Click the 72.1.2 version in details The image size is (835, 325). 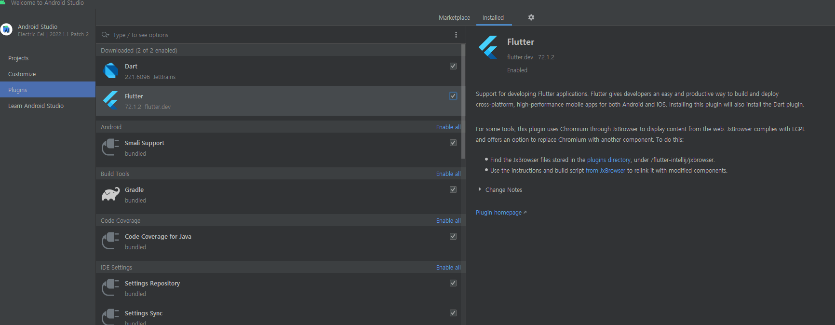pos(546,57)
